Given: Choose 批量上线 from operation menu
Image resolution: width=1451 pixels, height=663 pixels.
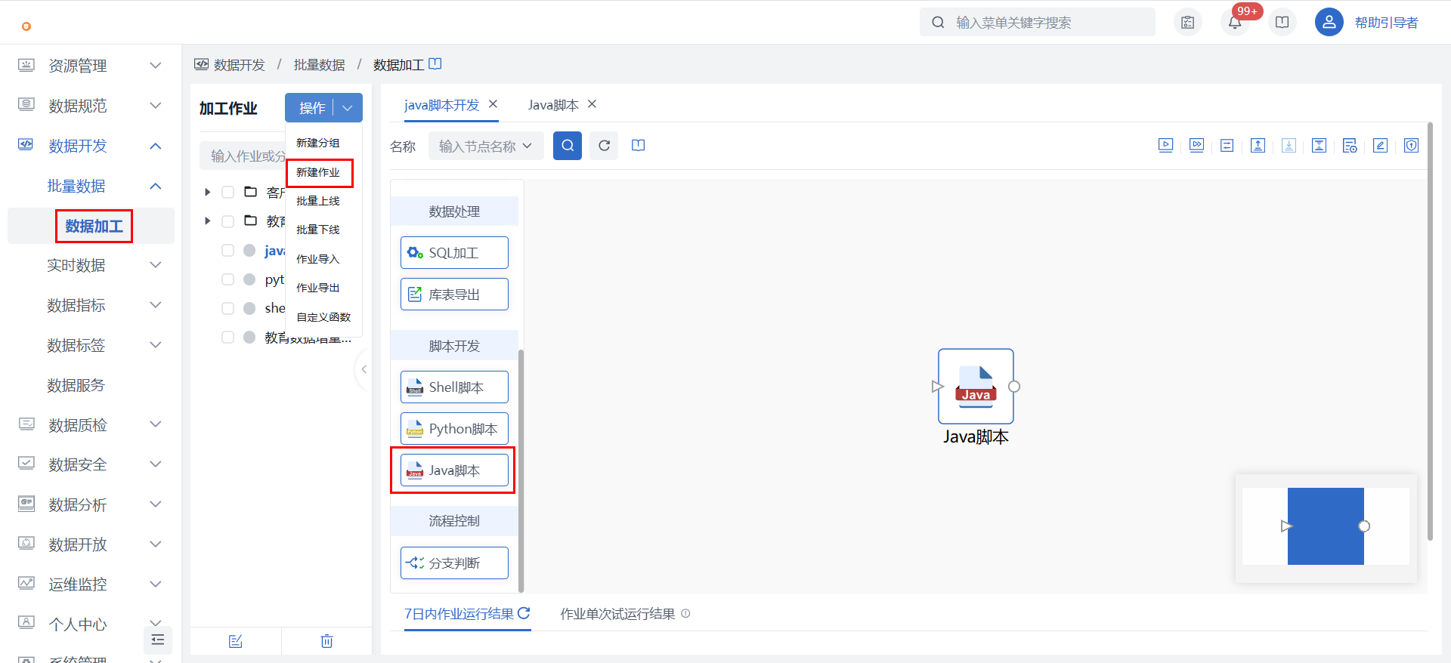Looking at the screenshot, I should [318, 201].
